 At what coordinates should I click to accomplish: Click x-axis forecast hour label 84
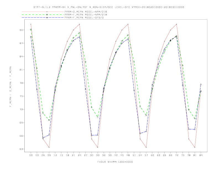point(201,155)
